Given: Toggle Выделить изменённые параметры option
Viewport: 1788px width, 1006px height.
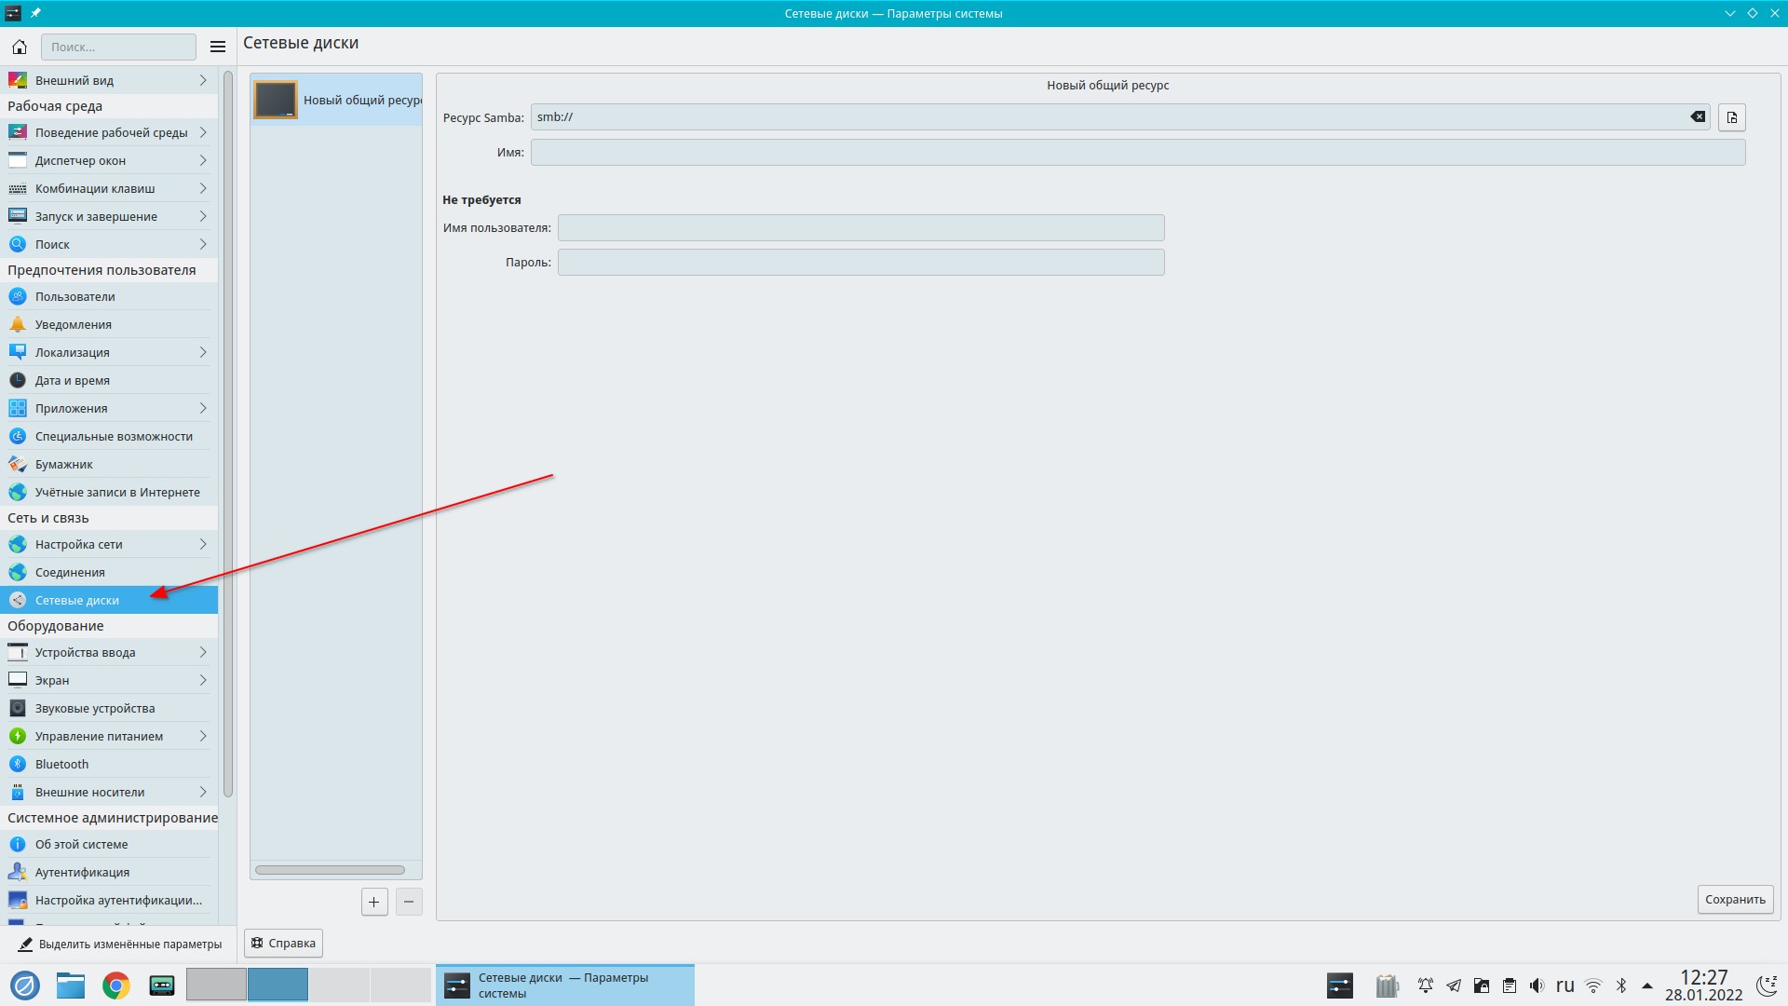Looking at the screenshot, I should pos(119,944).
